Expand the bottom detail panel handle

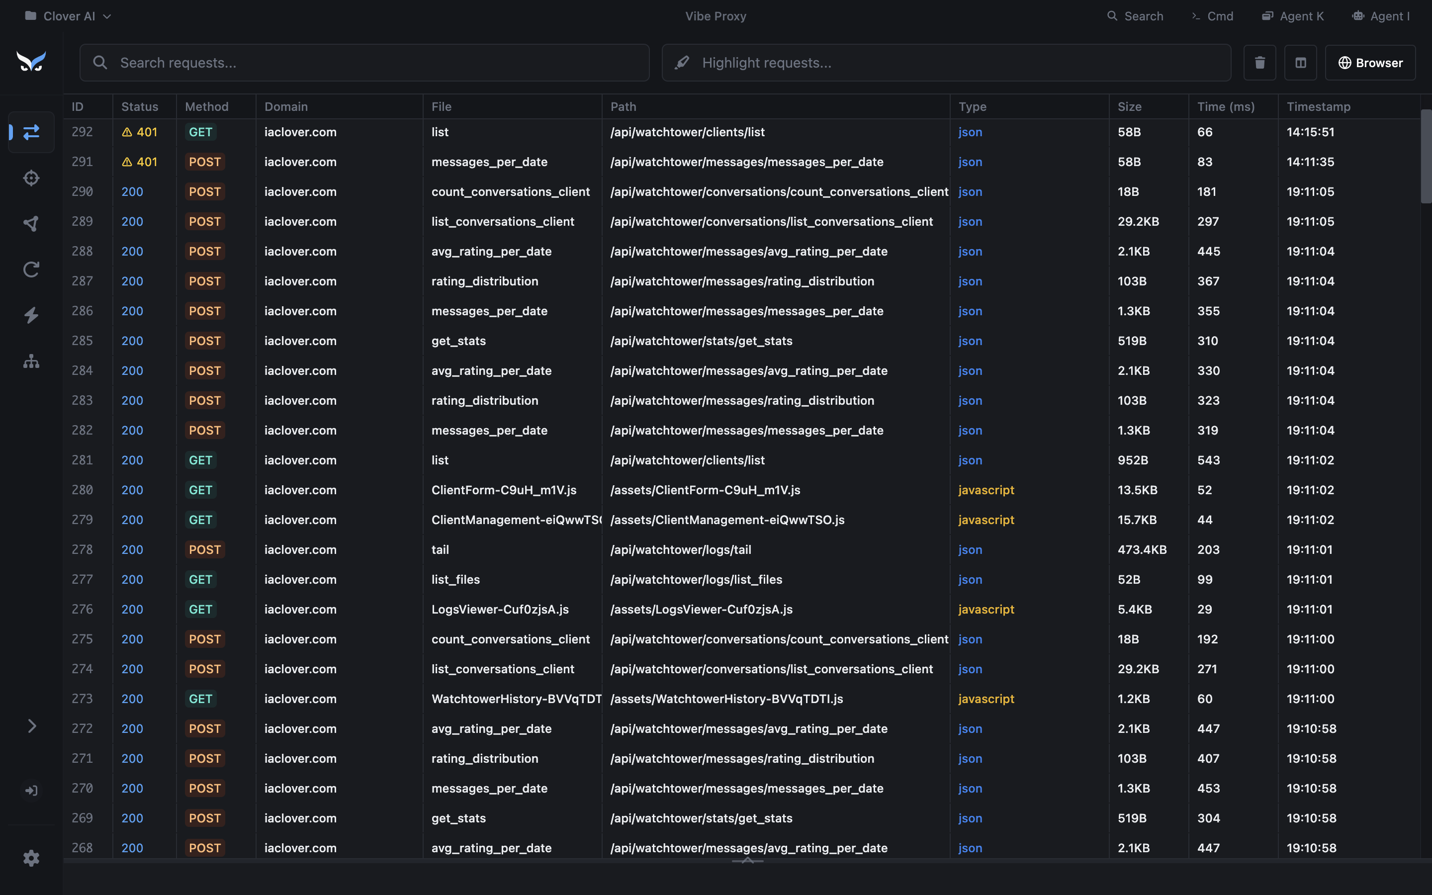pos(747,861)
